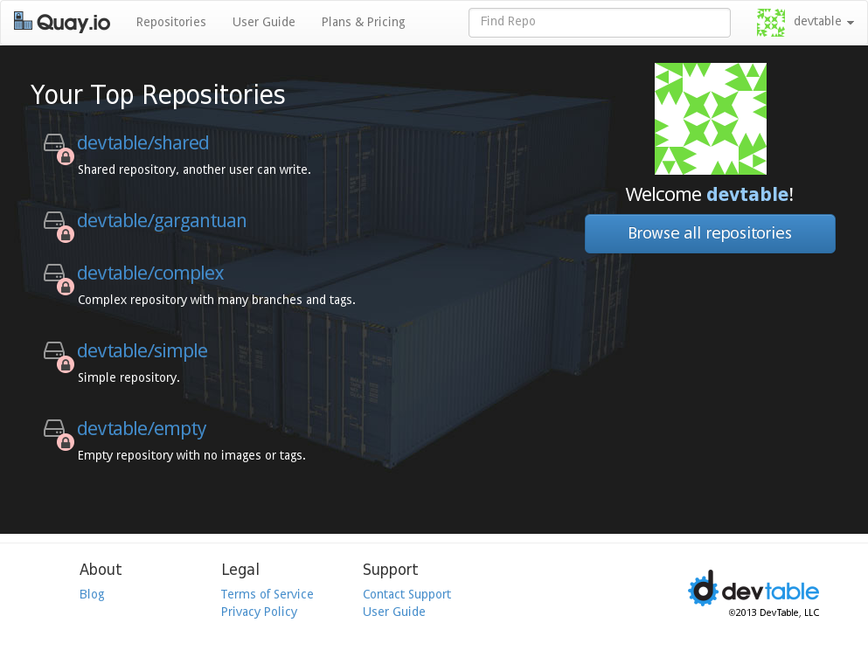
Task: Click the devtable name in Welcome message
Action: pos(747,194)
